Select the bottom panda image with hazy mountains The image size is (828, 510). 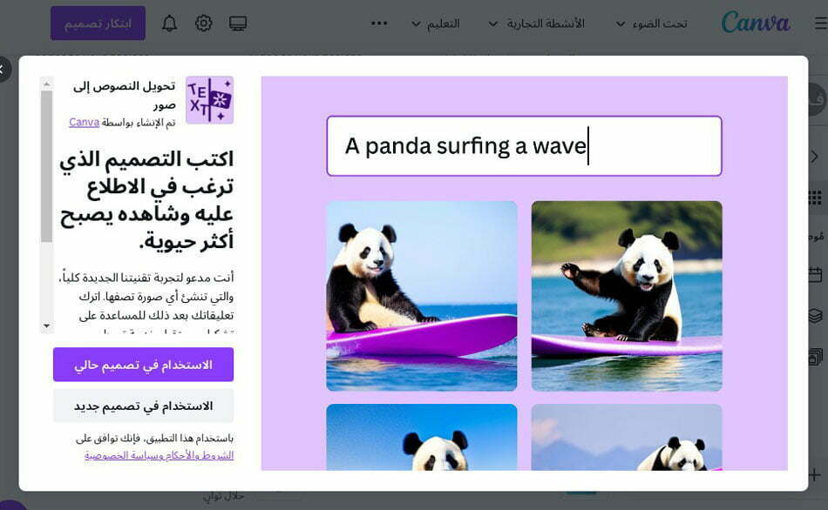(627, 437)
